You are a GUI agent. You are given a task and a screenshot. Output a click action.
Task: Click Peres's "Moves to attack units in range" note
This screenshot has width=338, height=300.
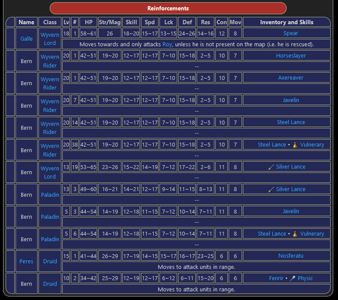196,267
